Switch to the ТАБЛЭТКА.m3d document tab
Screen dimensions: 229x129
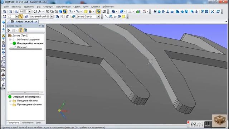point(24,21)
